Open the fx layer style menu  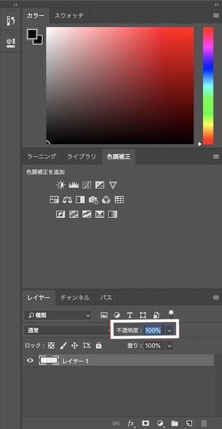pyautogui.click(x=131, y=423)
